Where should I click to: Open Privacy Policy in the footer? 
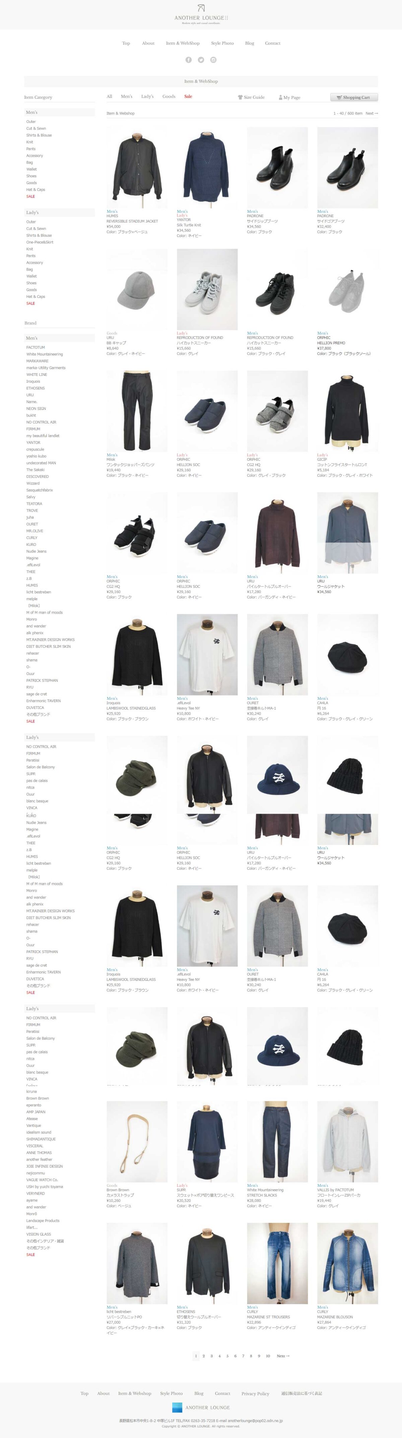(x=255, y=1393)
